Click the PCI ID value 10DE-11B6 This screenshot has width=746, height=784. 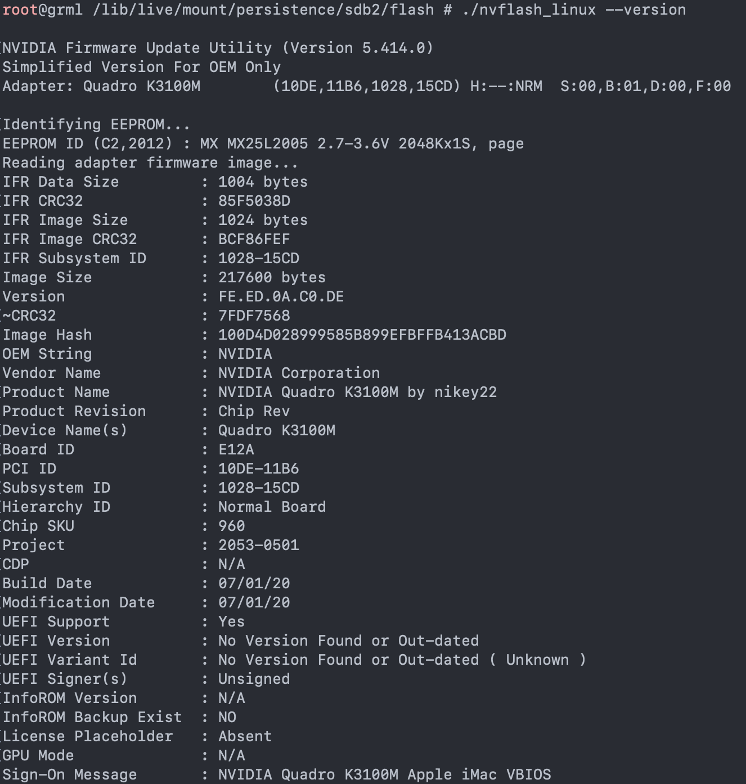click(x=258, y=468)
